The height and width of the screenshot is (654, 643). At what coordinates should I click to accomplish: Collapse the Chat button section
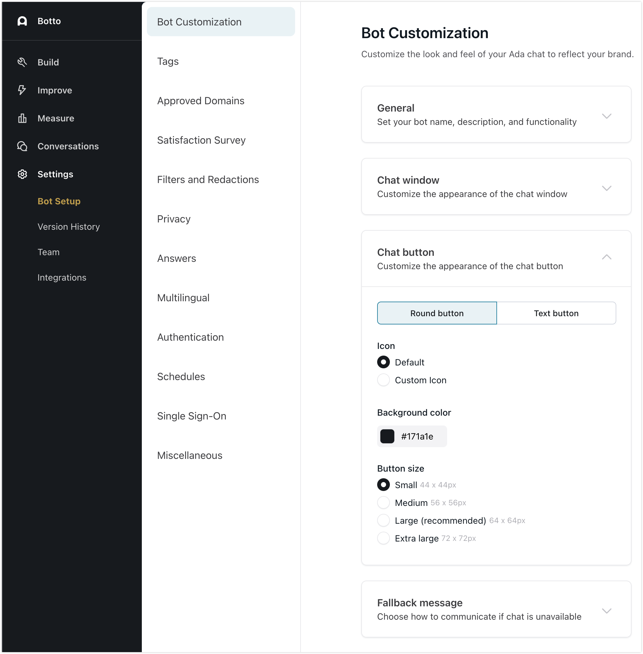(x=606, y=257)
